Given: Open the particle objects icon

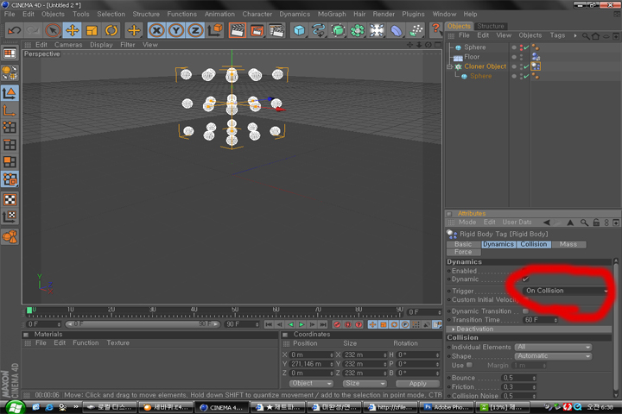Looking at the screenshot, I should click(416, 30).
